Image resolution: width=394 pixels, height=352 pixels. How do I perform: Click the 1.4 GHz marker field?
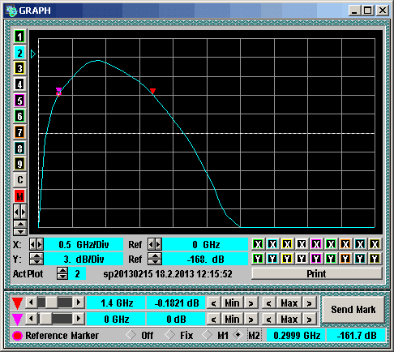pos(117,303)
